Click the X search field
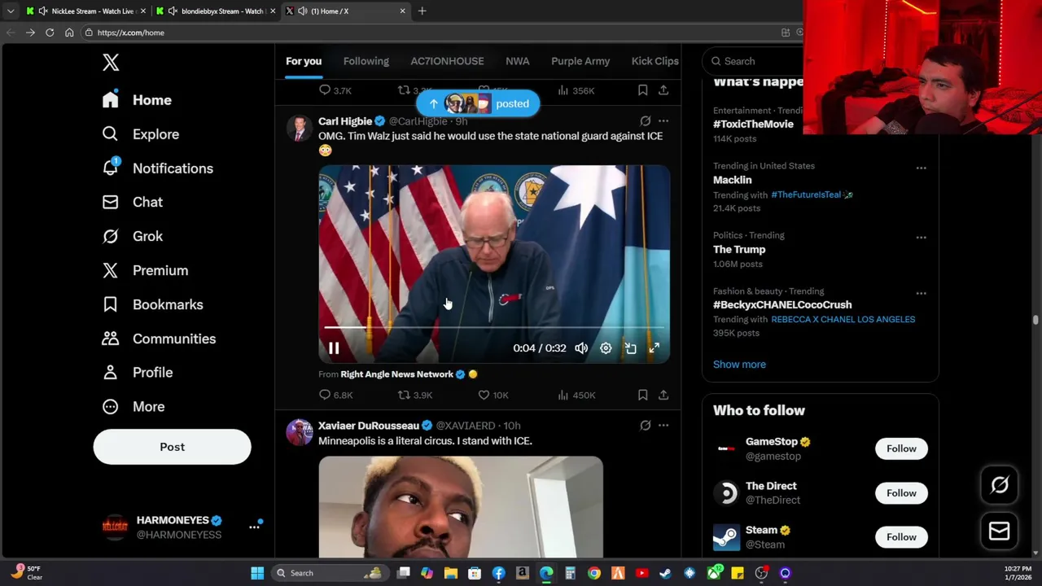 tap(753, 61)
